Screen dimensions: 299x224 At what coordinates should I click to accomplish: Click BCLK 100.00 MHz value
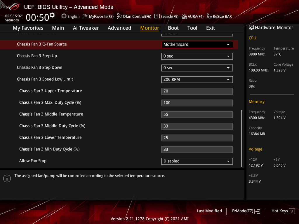point(258,70)
